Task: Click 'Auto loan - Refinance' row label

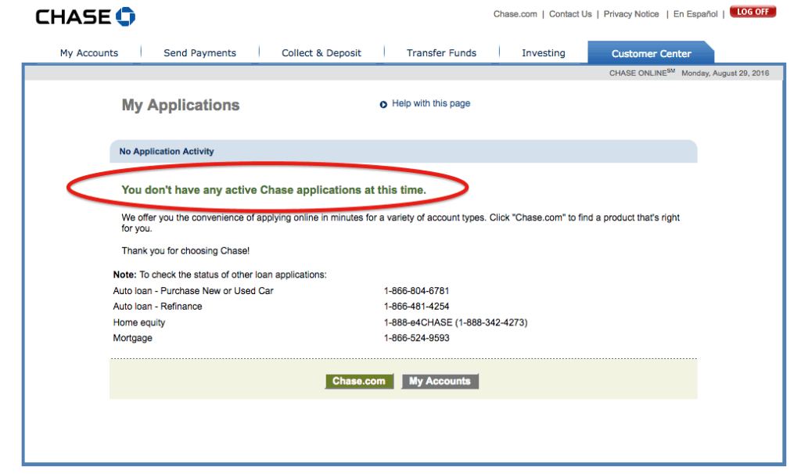Action: click(157, 307)
